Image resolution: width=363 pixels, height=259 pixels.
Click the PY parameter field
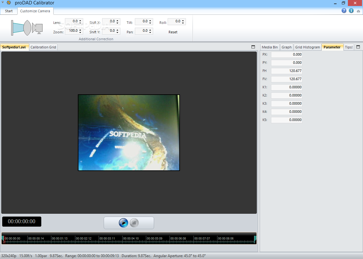pos(287,63)
